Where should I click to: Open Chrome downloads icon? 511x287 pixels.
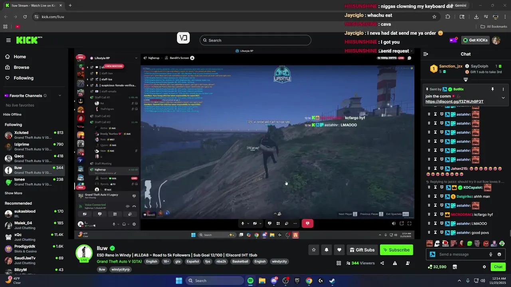[x=476, y=17]
